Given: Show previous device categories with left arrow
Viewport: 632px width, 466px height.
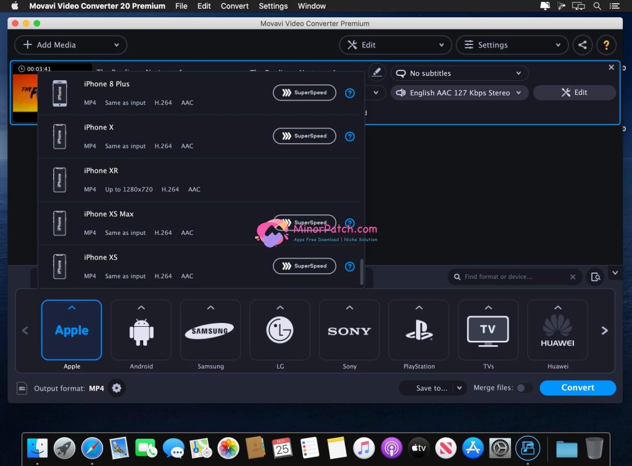Looking at the screenshot, I should pyautogui.click(x=25, y=331).
